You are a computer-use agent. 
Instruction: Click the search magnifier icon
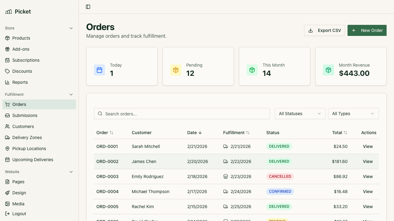pos(100,114)
